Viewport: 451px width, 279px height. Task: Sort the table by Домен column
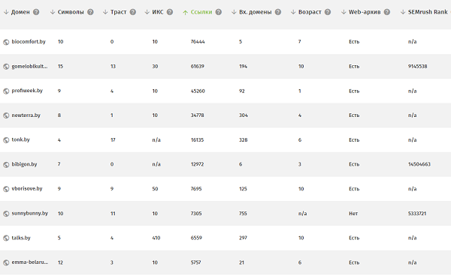point(20,12)
